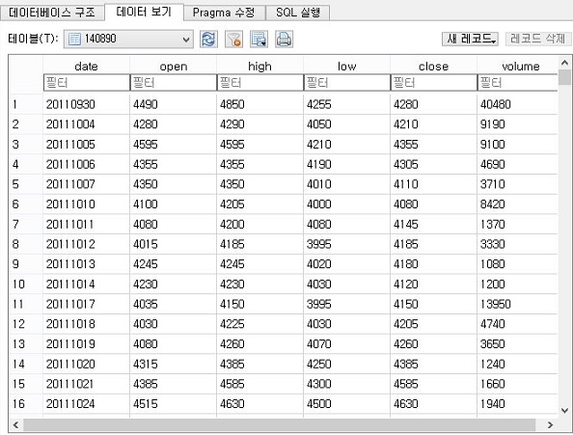Sort by the close column header
Screen dimensions: 573x435
tap(433, 67)
